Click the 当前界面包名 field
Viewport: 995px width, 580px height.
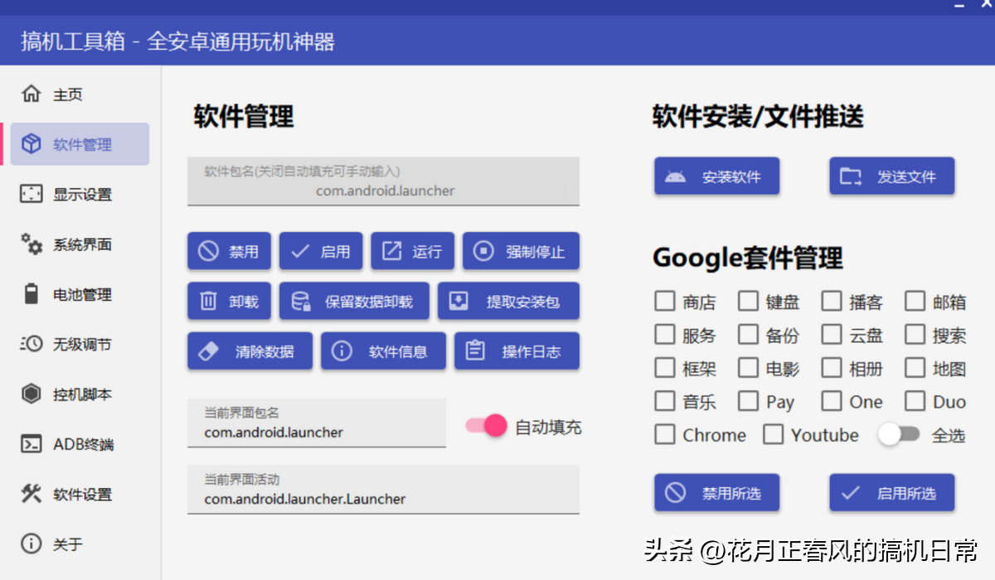pos(317,423)
